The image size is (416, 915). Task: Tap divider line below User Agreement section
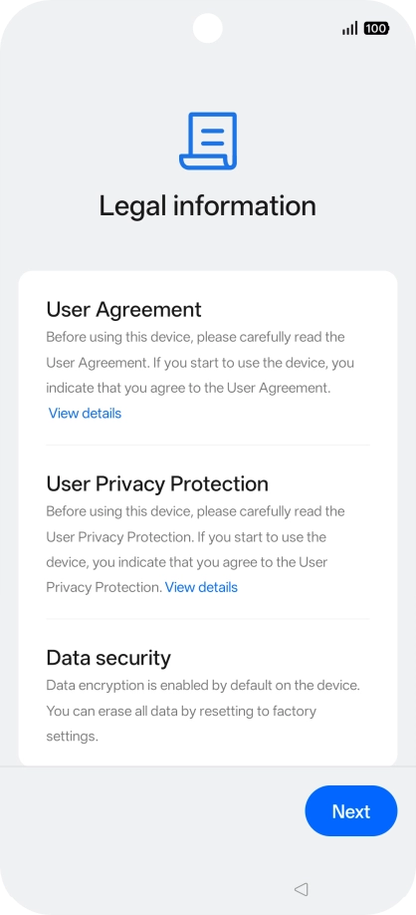[208, 446]
